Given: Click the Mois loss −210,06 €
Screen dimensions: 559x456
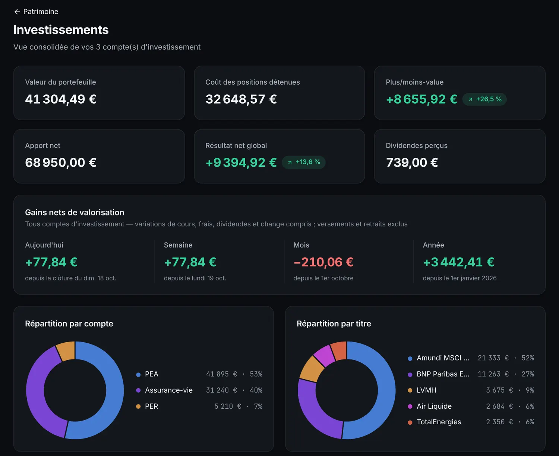Looking at the screenshot, I should point(323,262).
